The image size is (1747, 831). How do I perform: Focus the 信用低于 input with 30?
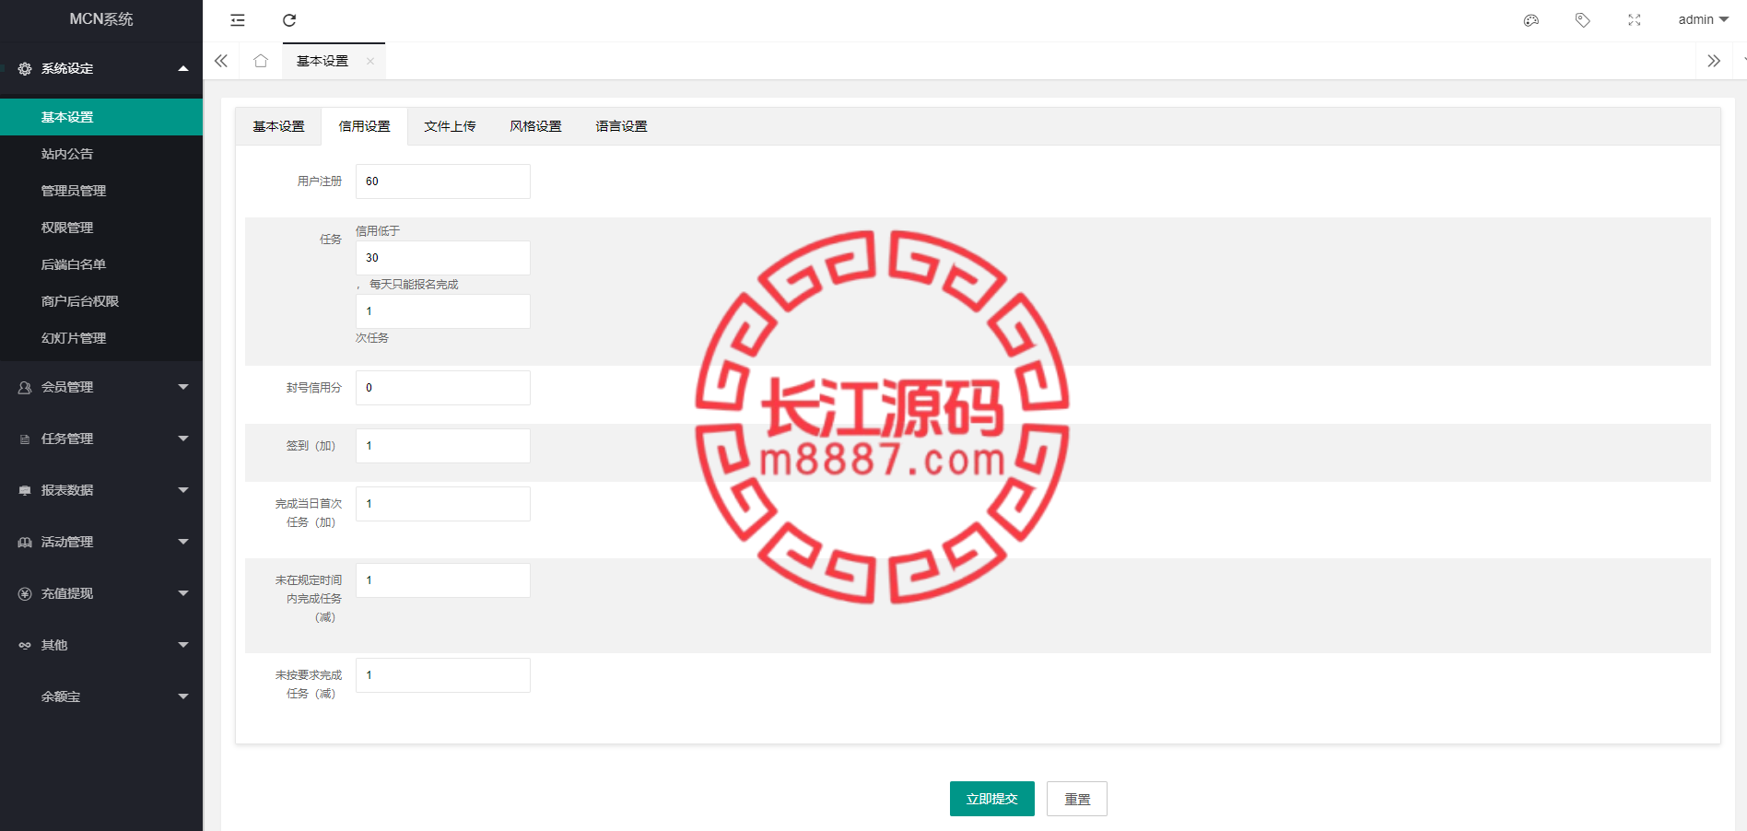(x=443, y=258)
